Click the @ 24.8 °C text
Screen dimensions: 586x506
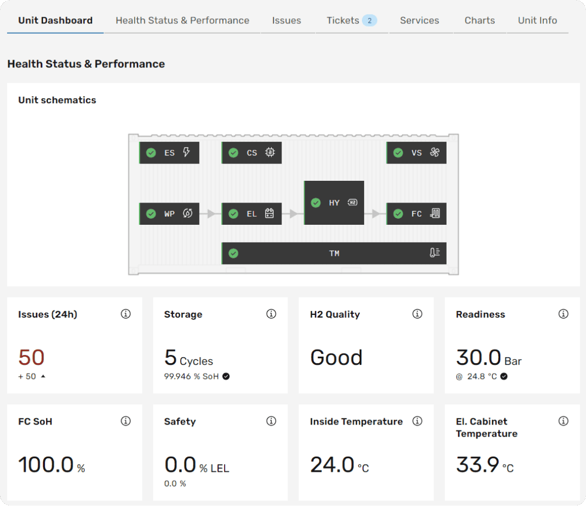tap(476, 376)
